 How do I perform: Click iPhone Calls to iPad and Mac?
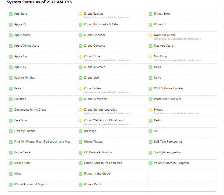pos(103,163)
